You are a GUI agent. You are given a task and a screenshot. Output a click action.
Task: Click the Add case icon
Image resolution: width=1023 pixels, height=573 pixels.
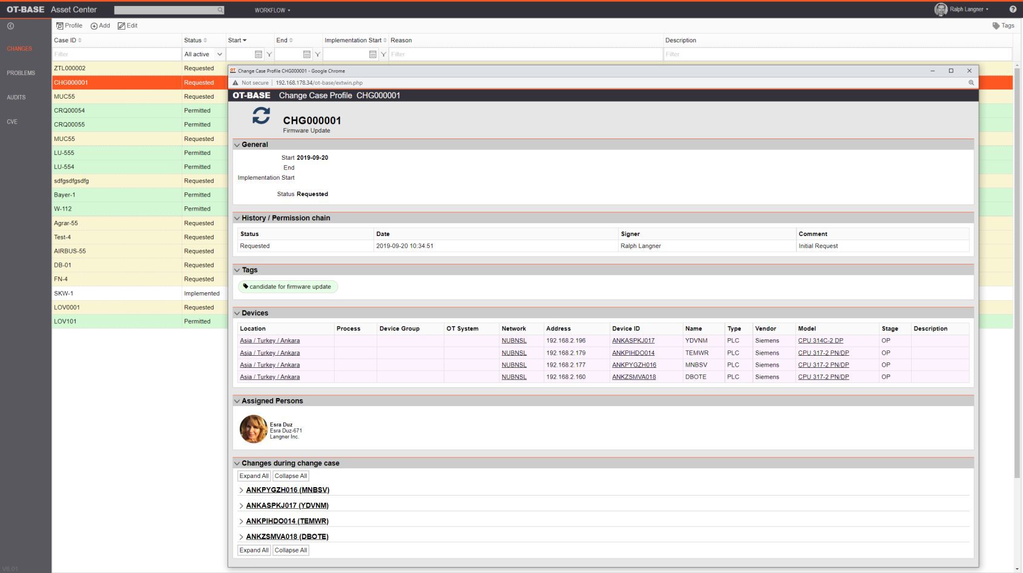click(94, 26)
